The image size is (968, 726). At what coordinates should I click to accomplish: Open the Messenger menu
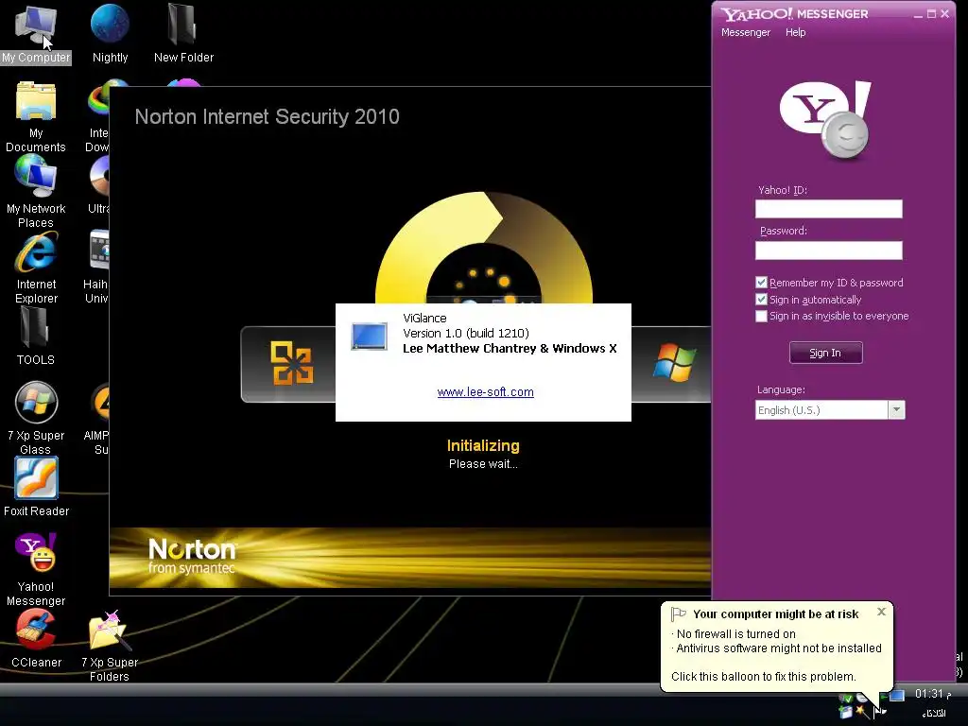tap(746, 32)
